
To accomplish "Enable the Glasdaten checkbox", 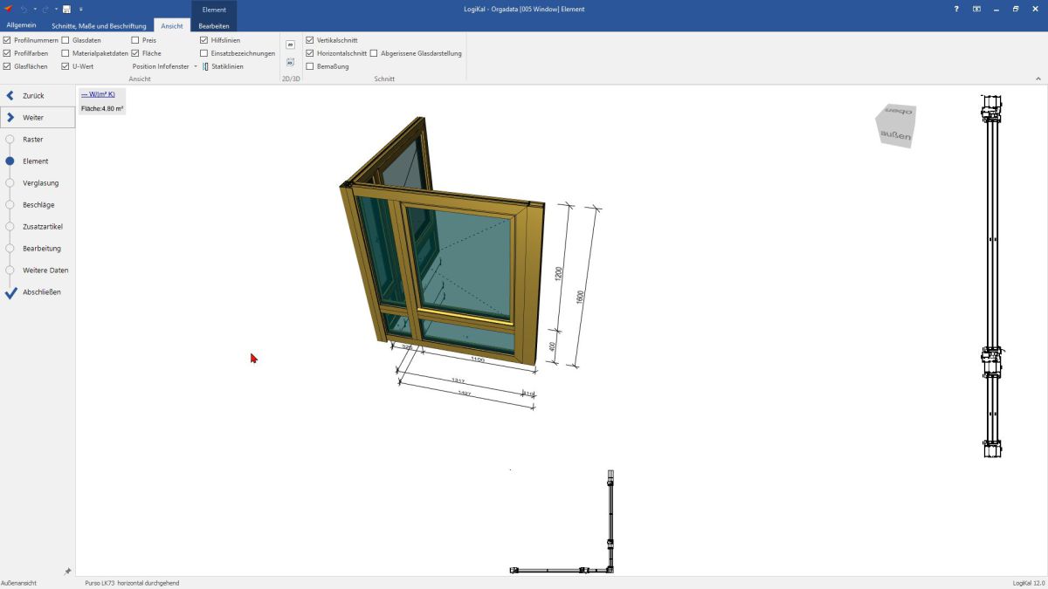I will click(65, 40).
